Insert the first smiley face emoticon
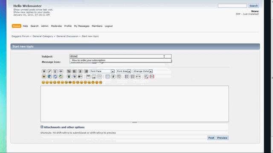This screenshot has height=153, width=273. pos(44,82)
